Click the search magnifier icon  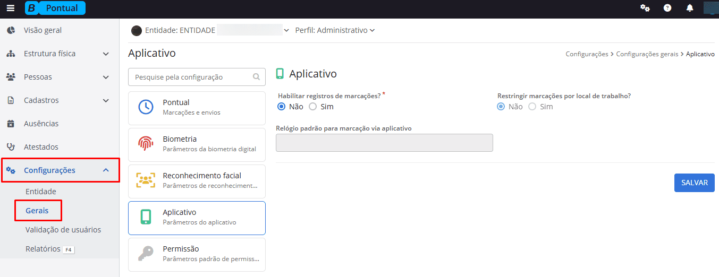click(256, 77)
